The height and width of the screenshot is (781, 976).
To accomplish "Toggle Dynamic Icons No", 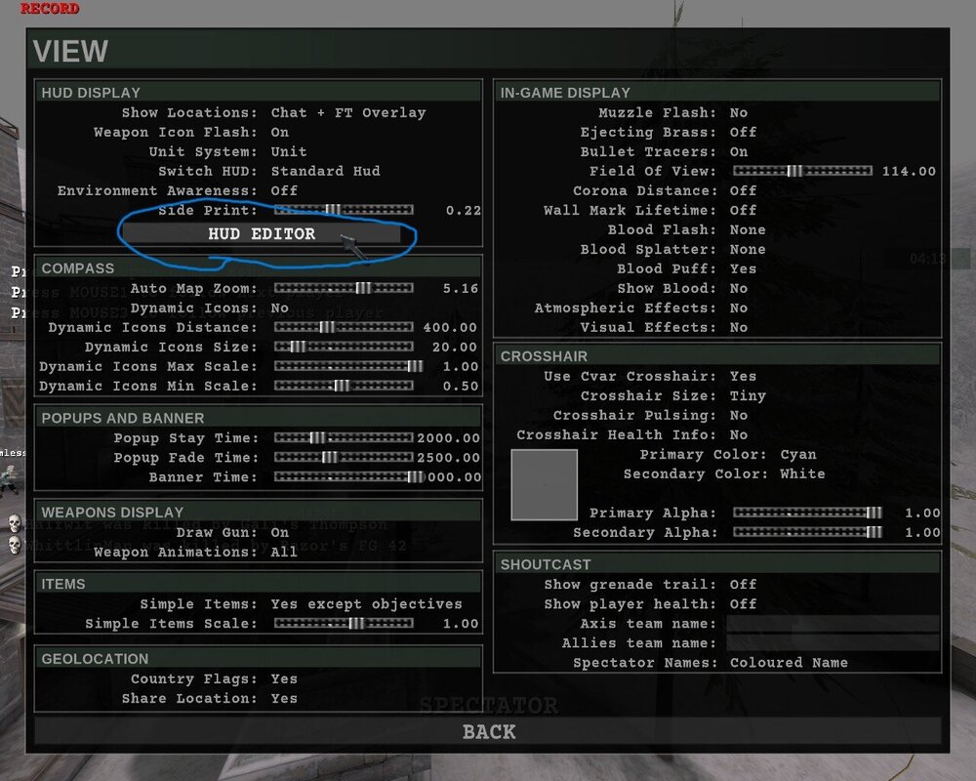I will (x=279, y=308).
